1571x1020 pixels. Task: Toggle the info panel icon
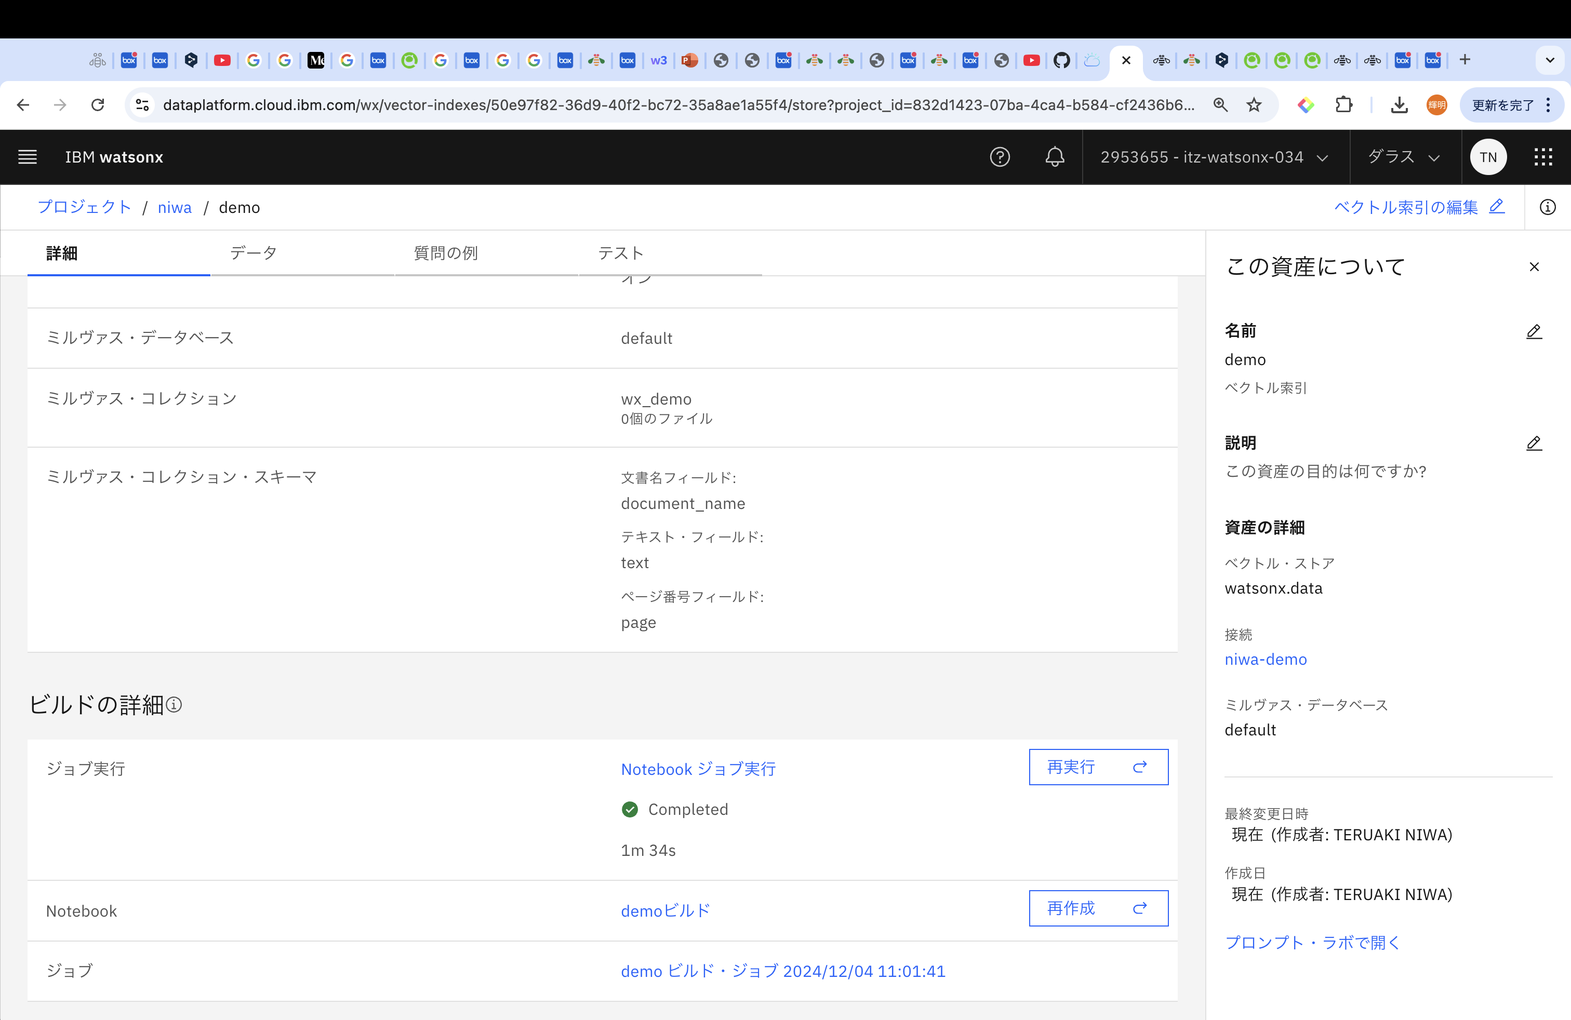(x=1547, y=207)
